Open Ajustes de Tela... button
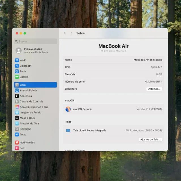Image resolution: width=181 pixels, height=181 pixels. pyautogui.click(x=150, y=139)
